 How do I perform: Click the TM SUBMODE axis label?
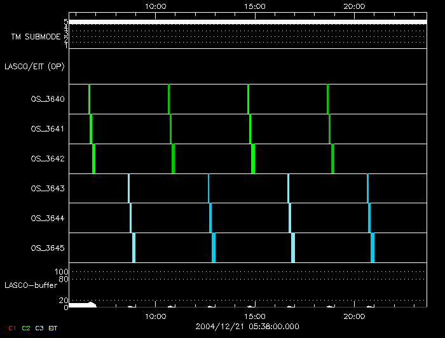coord(36,37)
